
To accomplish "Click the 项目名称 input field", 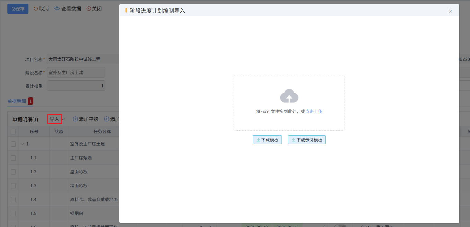I will (83, 59).
